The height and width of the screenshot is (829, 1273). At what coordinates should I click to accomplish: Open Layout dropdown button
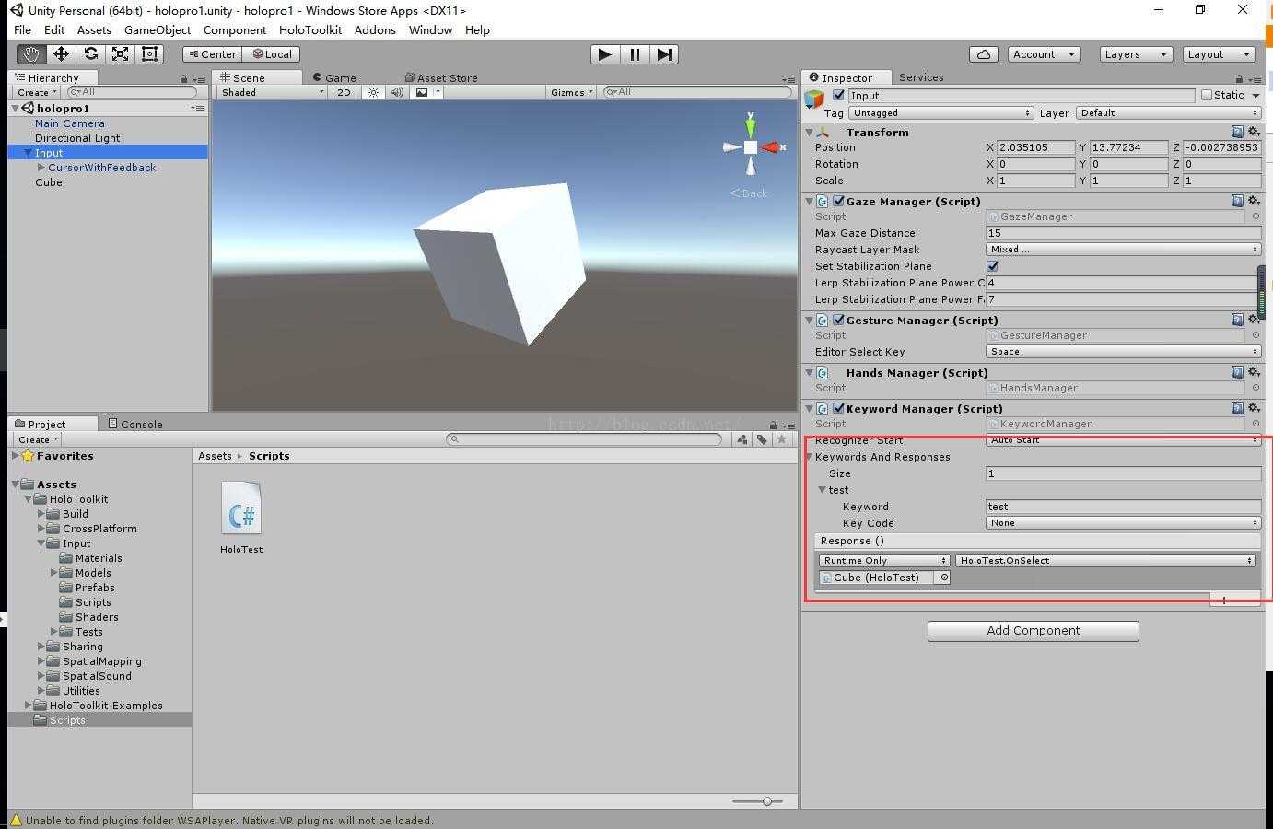[1220, 54]
